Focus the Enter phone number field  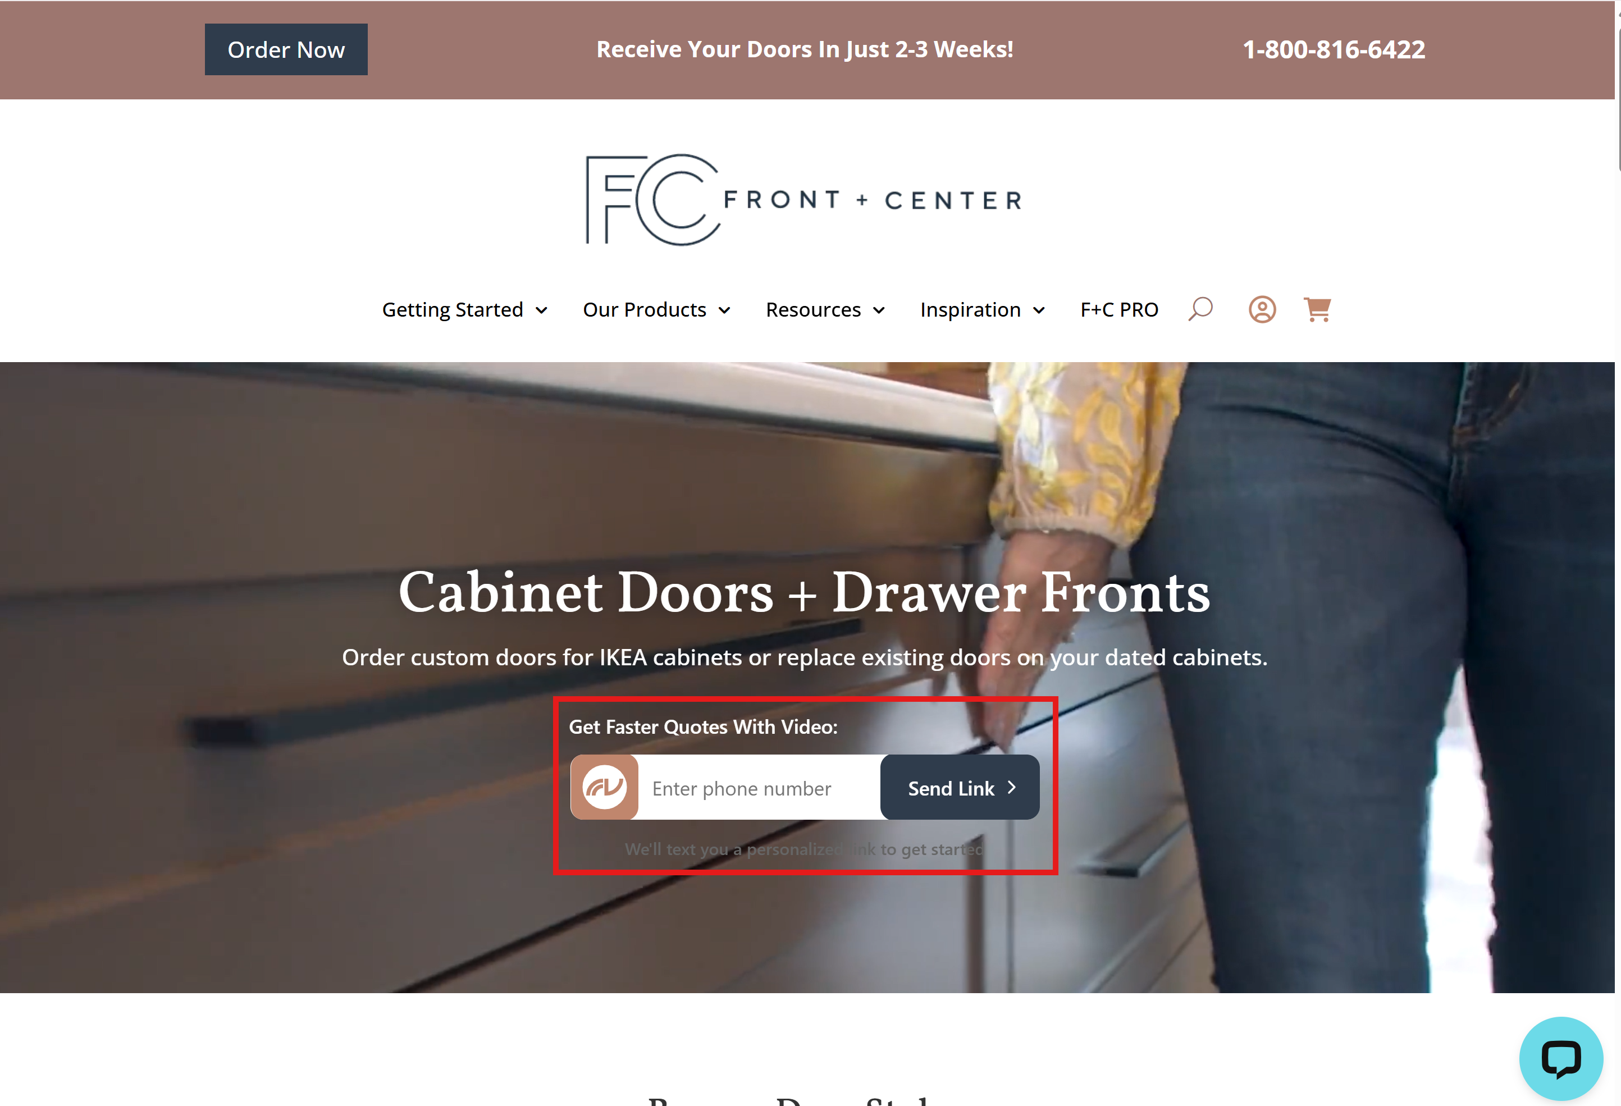click(759, 787)
